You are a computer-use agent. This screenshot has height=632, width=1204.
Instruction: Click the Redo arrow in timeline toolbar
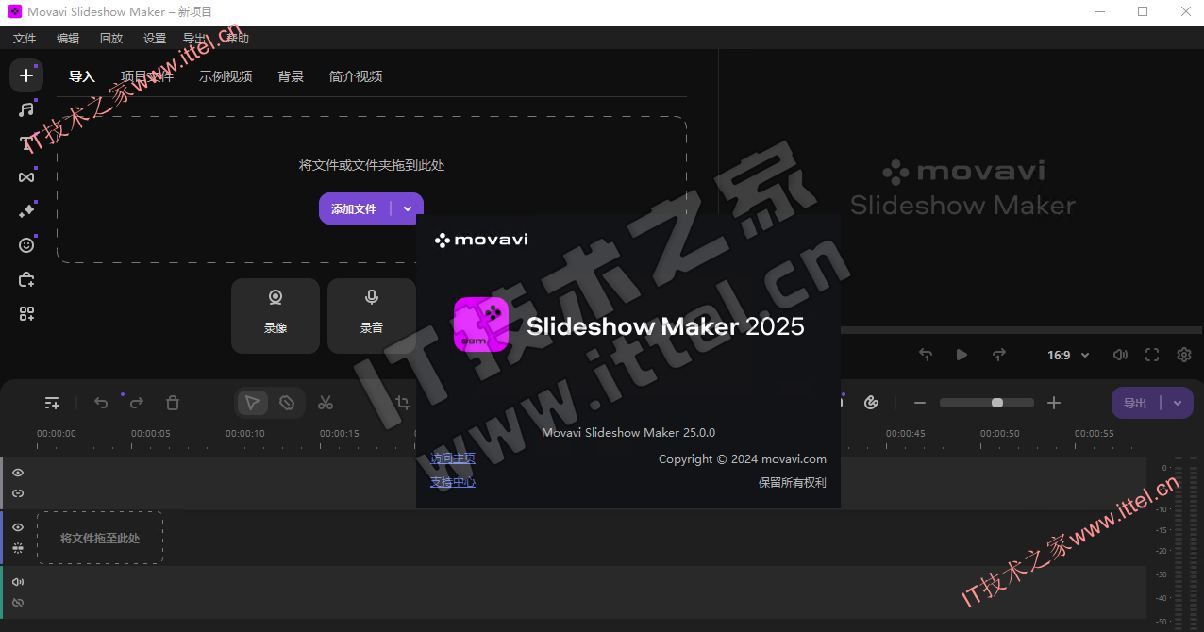tap(137, 403)
